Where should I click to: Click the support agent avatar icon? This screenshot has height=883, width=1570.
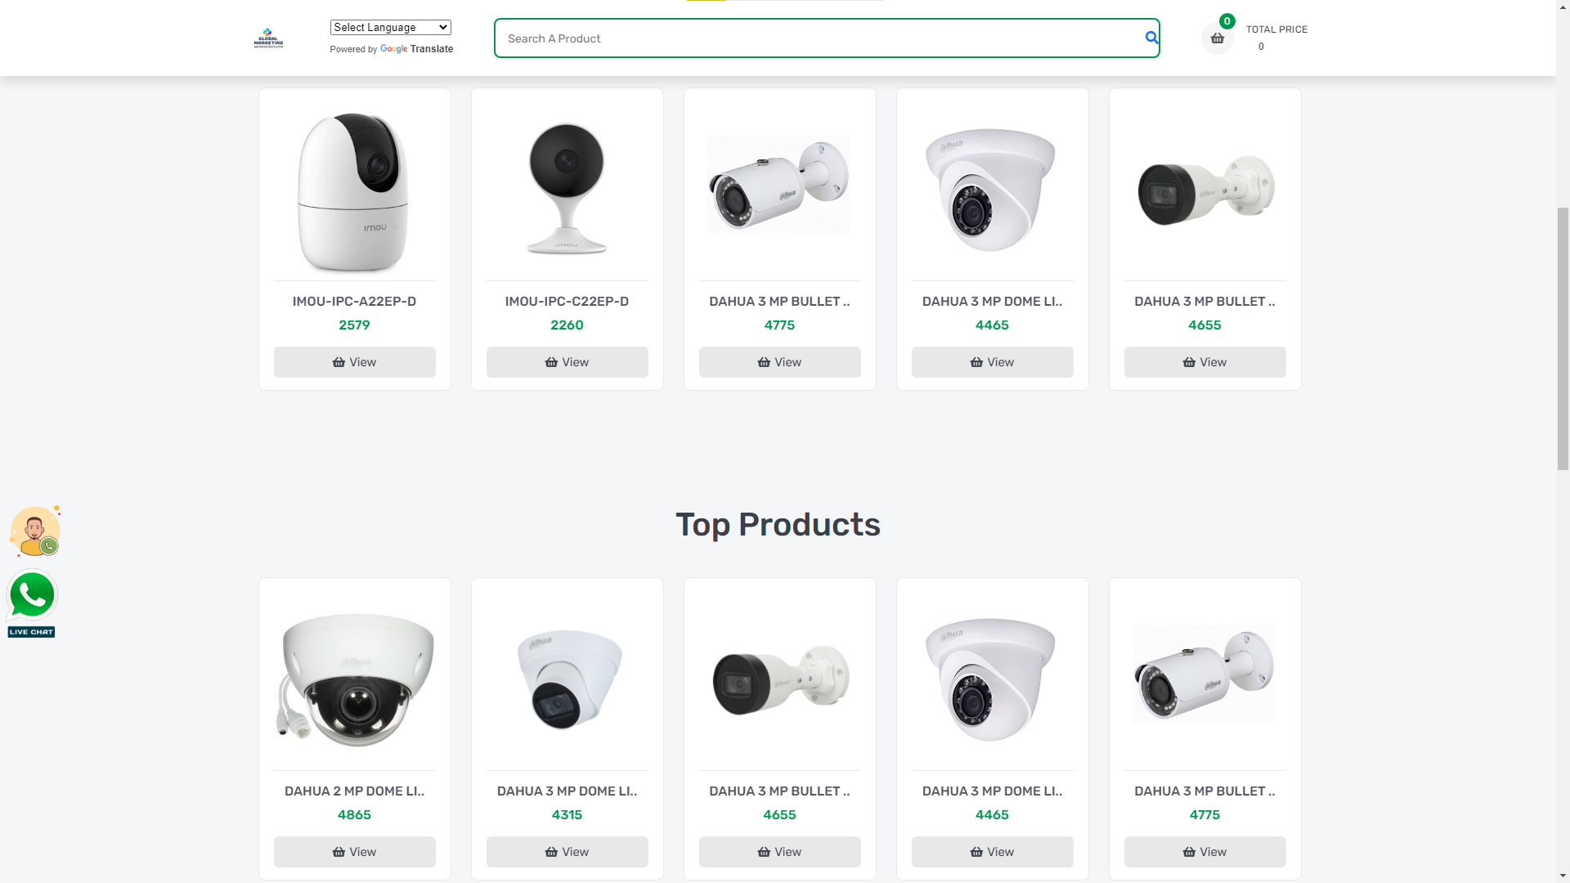(34, 531)
